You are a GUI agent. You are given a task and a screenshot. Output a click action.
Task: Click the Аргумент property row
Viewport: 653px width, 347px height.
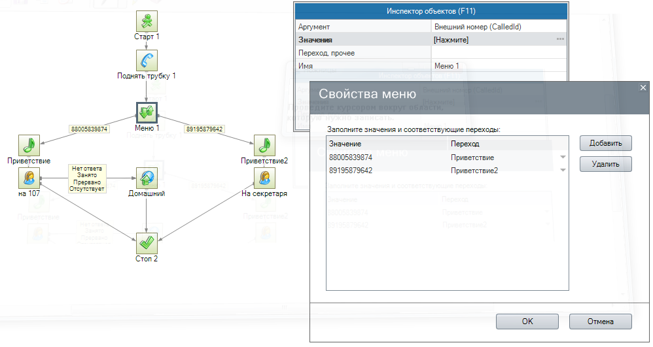(x=363, y=27)
